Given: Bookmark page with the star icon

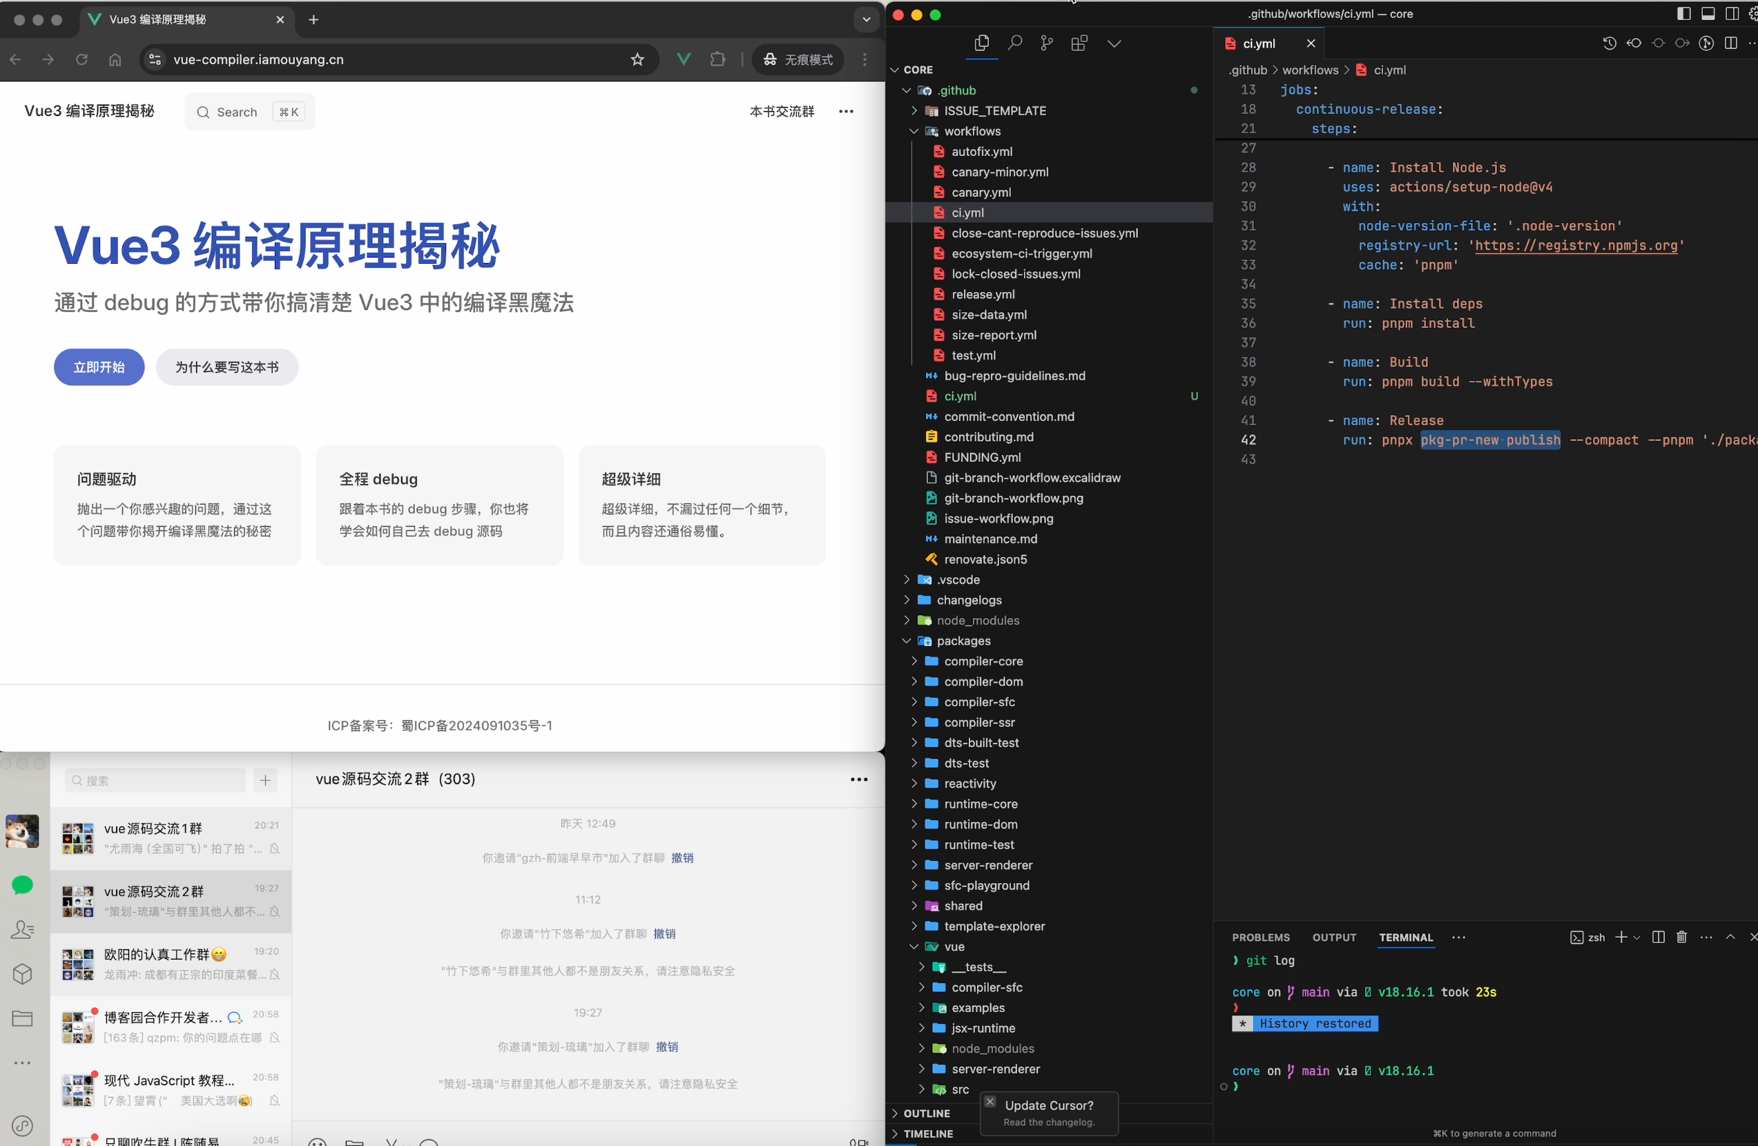Looking at the screenshot, I should [637, 59].
